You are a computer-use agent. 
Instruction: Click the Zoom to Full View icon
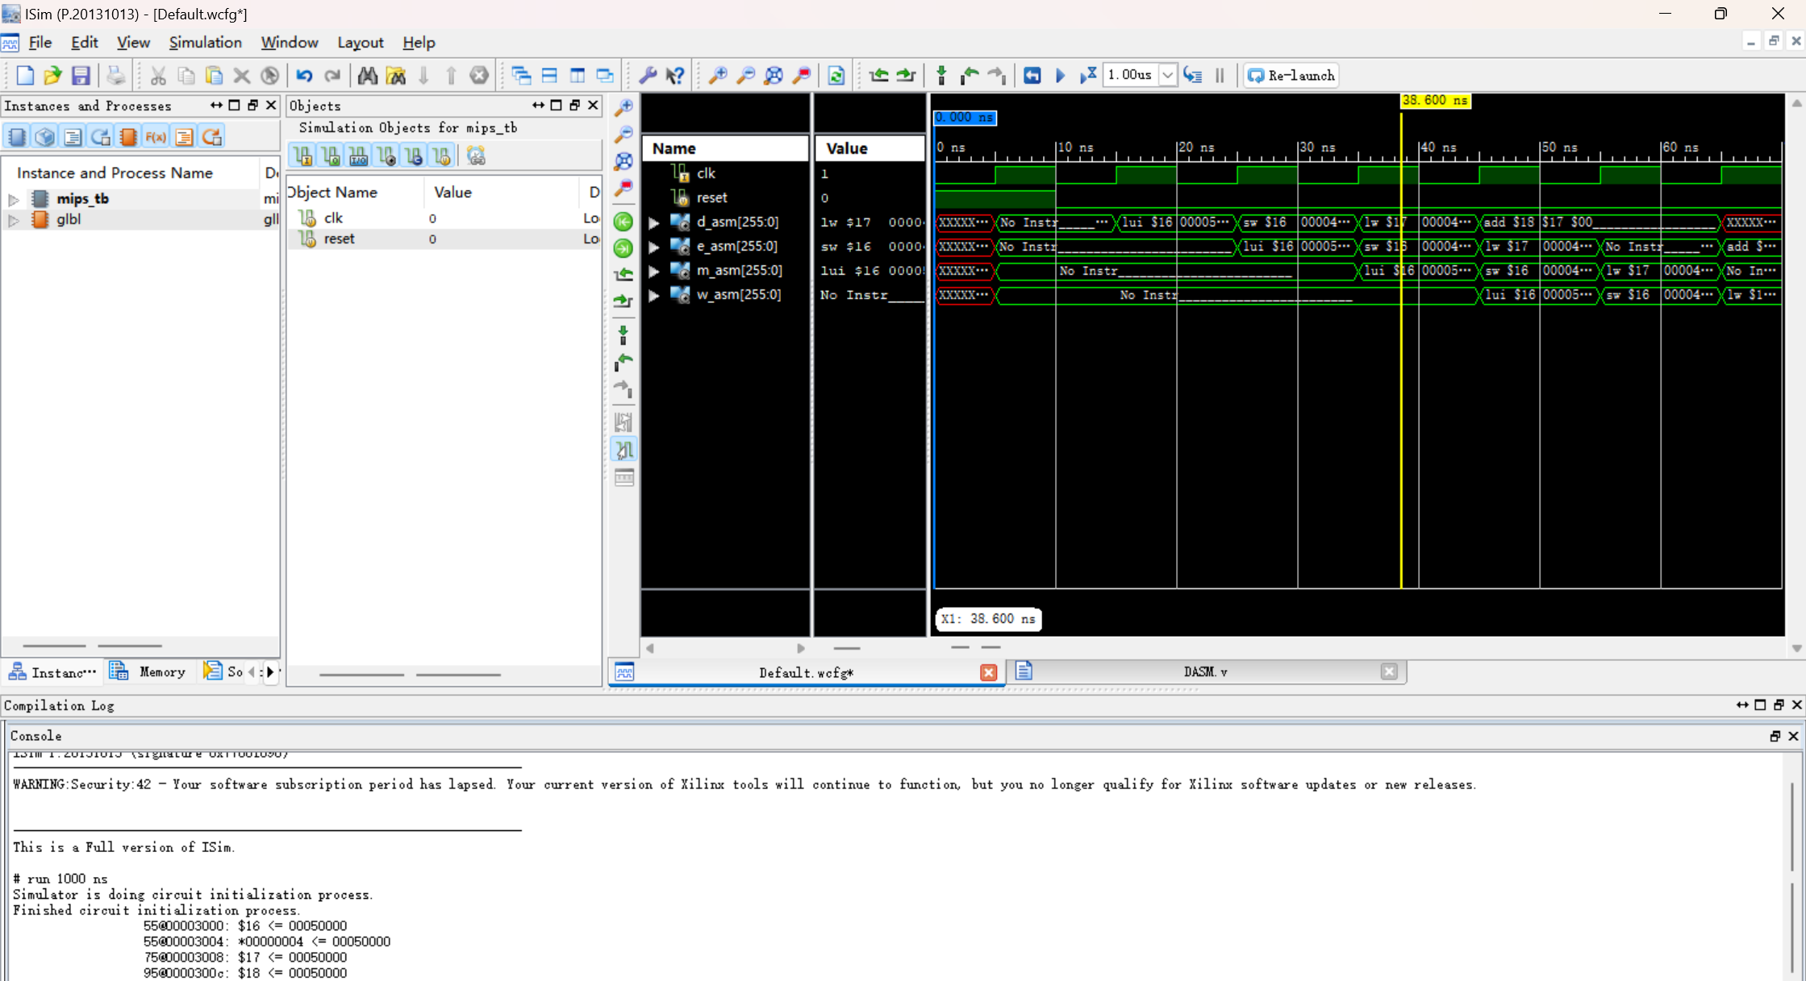[773, 76]
